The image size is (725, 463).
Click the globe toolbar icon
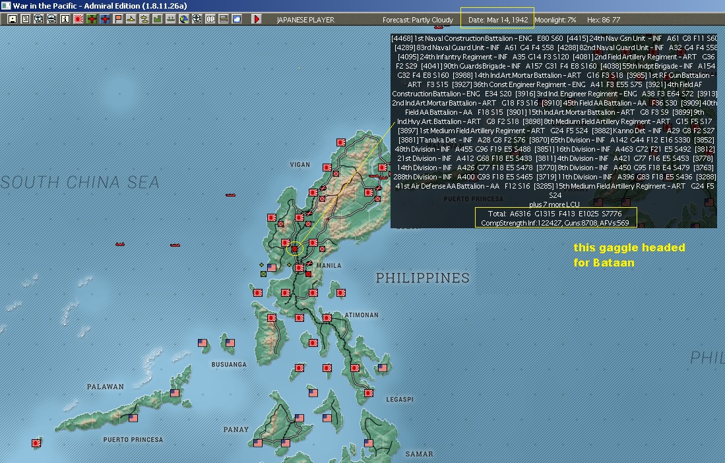pos(184,19)
